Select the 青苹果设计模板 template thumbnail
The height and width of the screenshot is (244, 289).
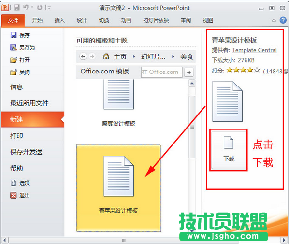118,188
